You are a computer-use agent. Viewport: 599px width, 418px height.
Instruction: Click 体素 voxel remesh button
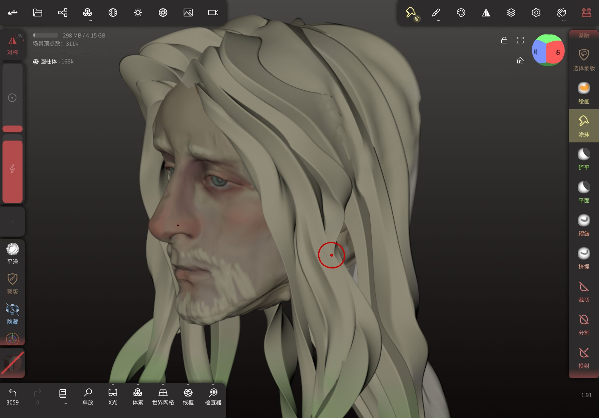(x=138, y=397)
